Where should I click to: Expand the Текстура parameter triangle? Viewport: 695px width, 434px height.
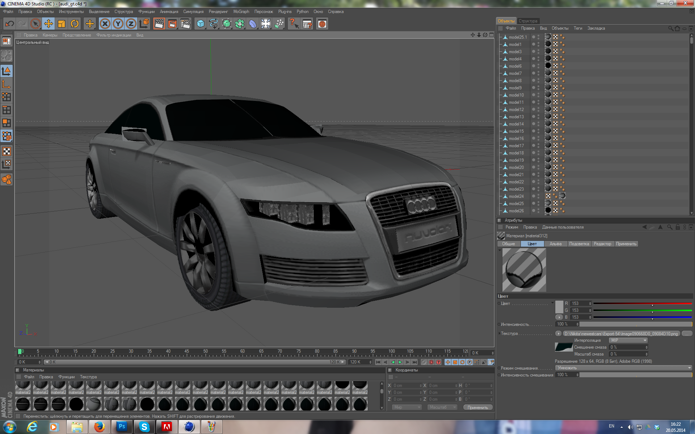pos(500,333)
